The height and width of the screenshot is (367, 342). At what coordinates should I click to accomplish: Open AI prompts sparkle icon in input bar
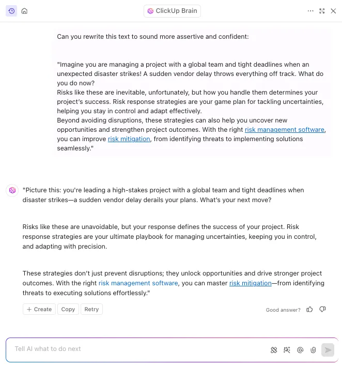(x=287, y=350)
